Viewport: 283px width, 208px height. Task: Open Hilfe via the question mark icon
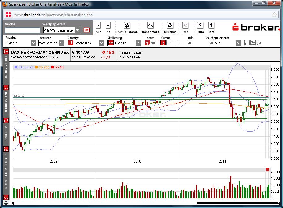pos(200,25)
